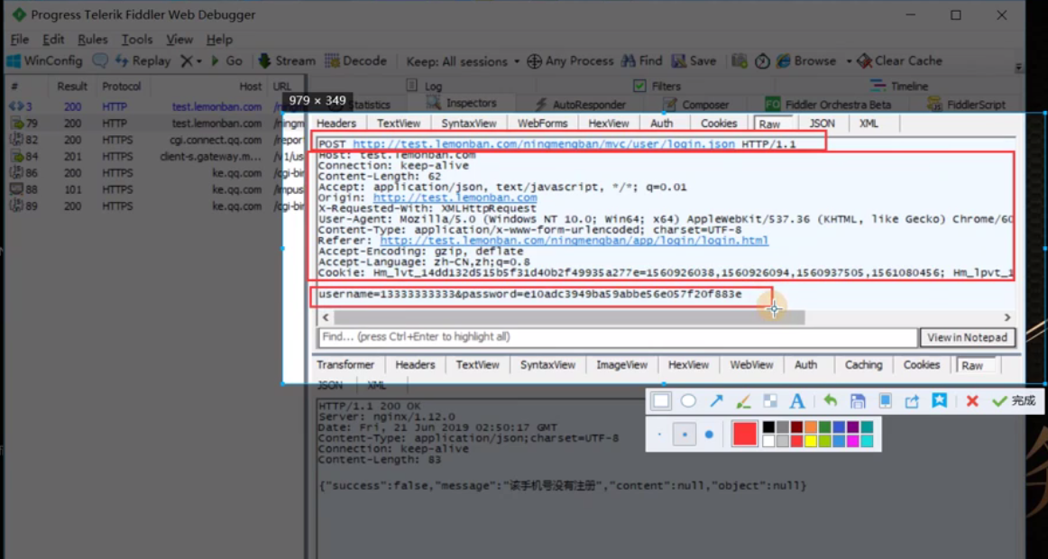Toggle the Decode toolbar option
This screenshot has width=1048, height=559.
(355, 60)
